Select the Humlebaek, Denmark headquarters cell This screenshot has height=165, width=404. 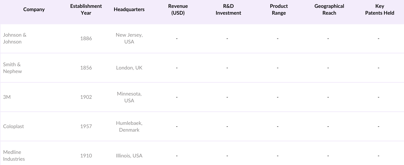tap(129, 126)
